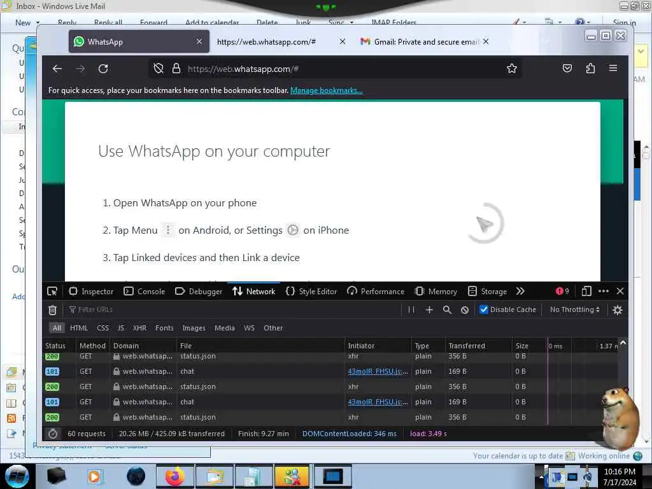
Task: Go forward in Firefox
Action: click(80, 69)
